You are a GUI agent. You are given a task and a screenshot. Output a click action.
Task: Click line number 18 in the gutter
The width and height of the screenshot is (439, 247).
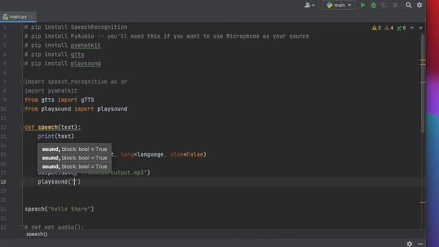coord(3,182)
